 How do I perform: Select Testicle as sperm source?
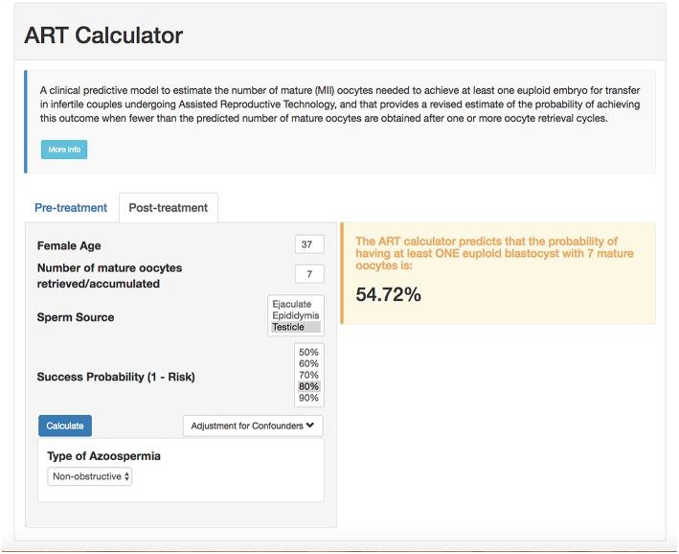(x=289, y=327)
